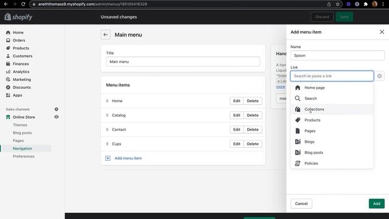This screenshot has height=219, width=389.
Task: Open Blog posts under Online Store
Action: [x=22, y=133]
